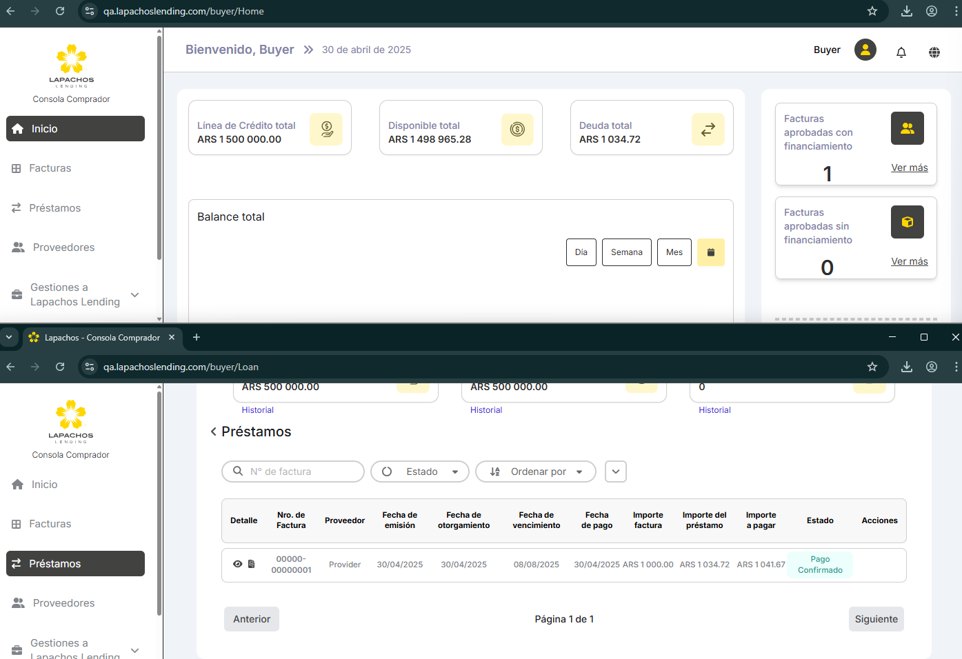Open the Estado filter dropdown

point(420,472)
